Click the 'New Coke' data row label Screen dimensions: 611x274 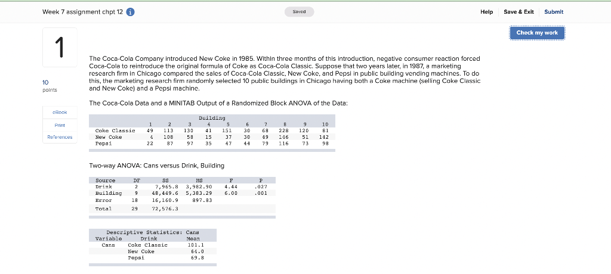(x=109, y=137)
